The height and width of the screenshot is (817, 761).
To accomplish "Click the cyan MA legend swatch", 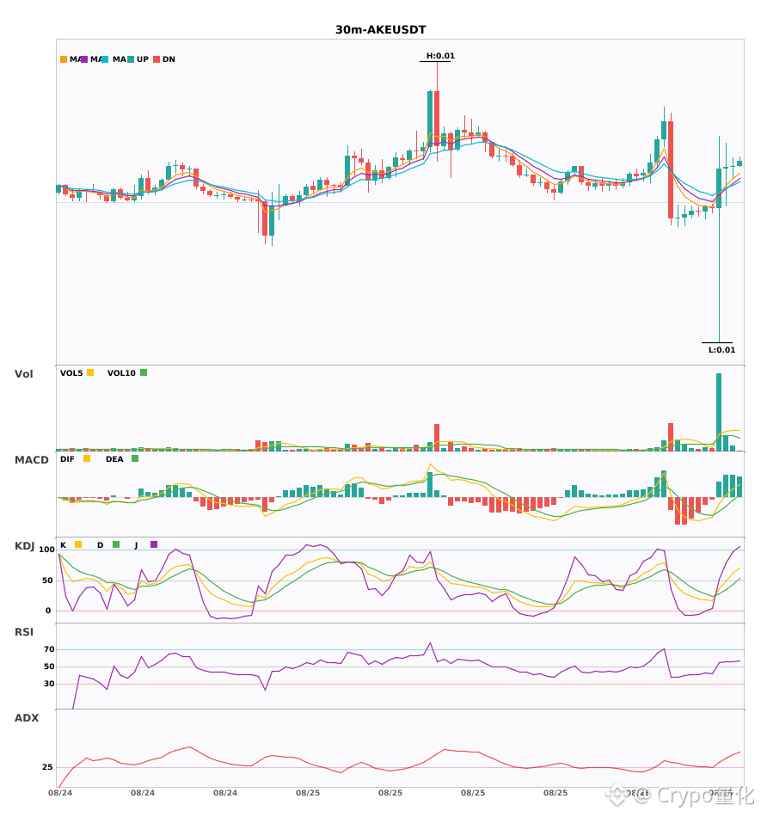I will (x=105, y=59).
